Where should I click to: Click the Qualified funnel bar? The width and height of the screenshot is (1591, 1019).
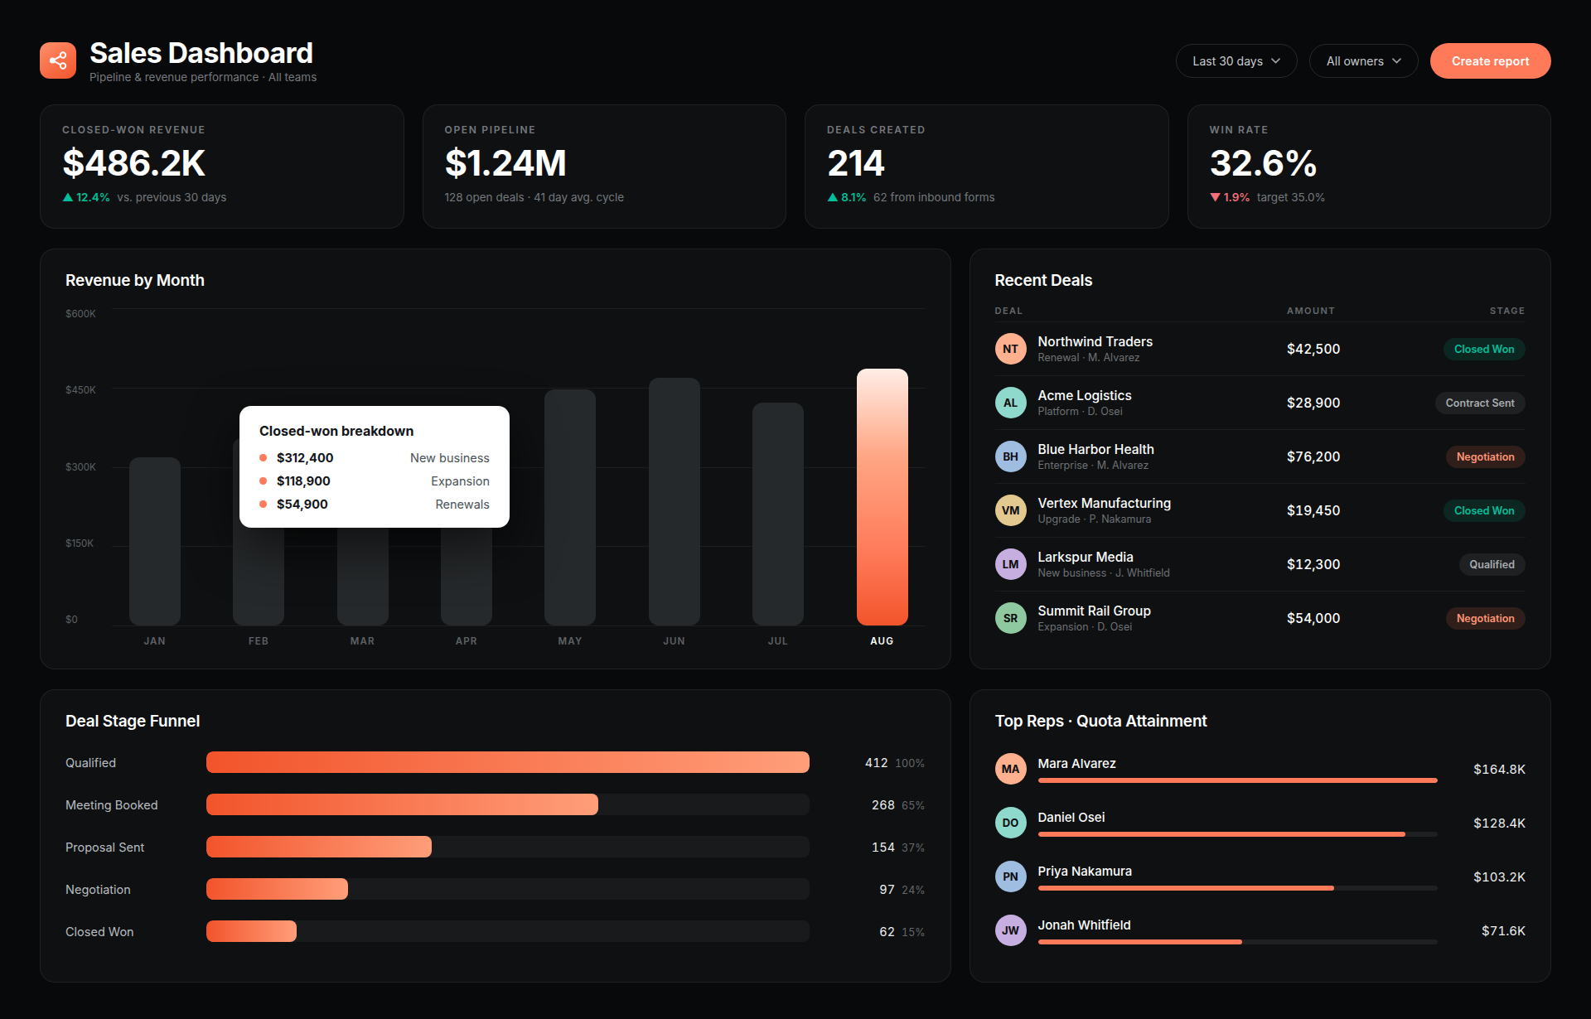(507, 762)
